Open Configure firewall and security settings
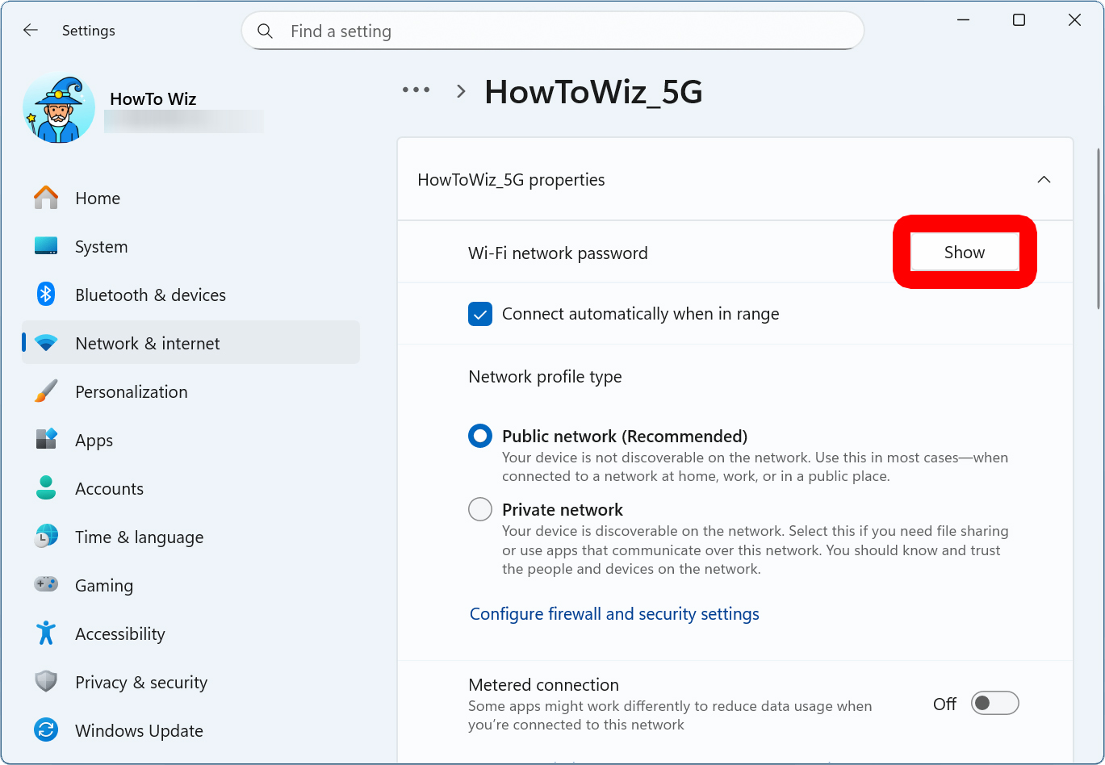 tap(614, 614)
